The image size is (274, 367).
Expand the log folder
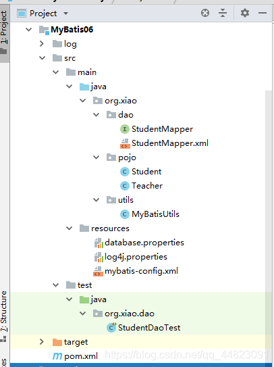click(x=42, y=43)
